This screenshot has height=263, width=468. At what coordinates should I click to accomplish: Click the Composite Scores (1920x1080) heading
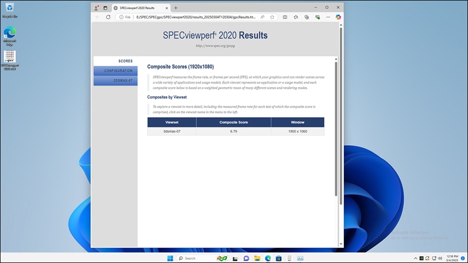coord(180,67)
